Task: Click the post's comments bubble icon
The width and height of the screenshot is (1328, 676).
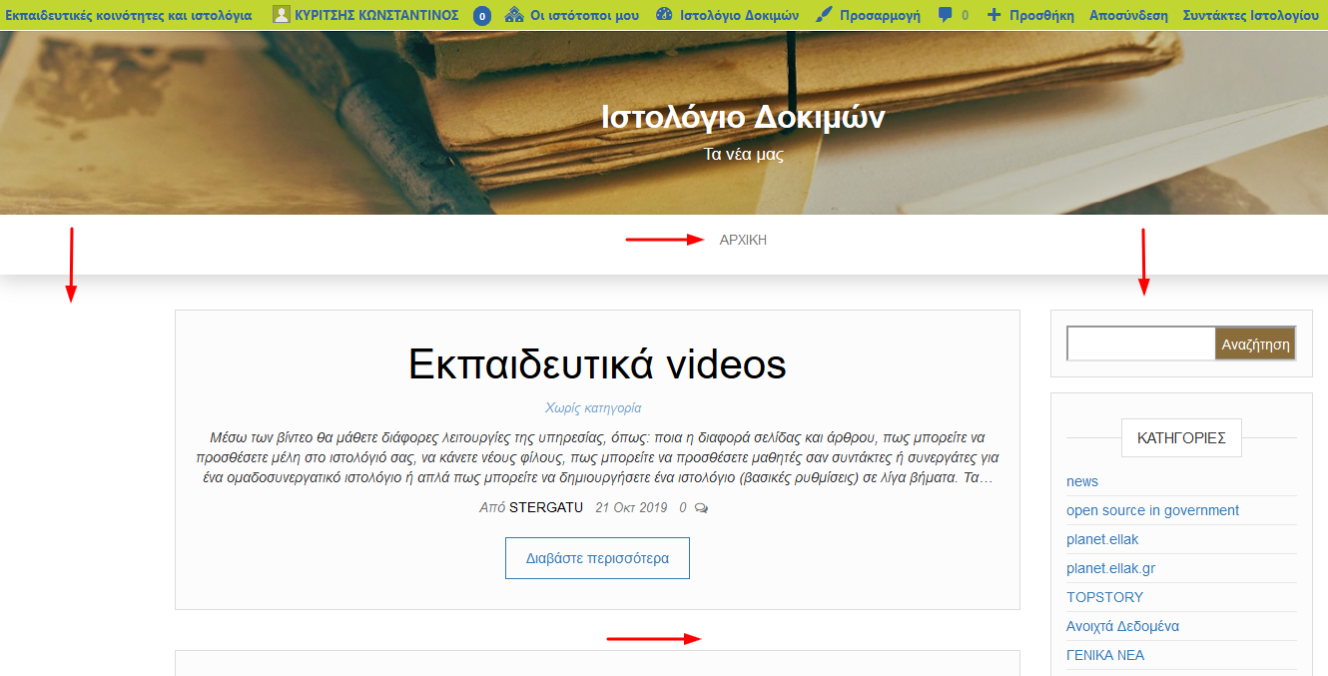Action: (x=701, y=508)
